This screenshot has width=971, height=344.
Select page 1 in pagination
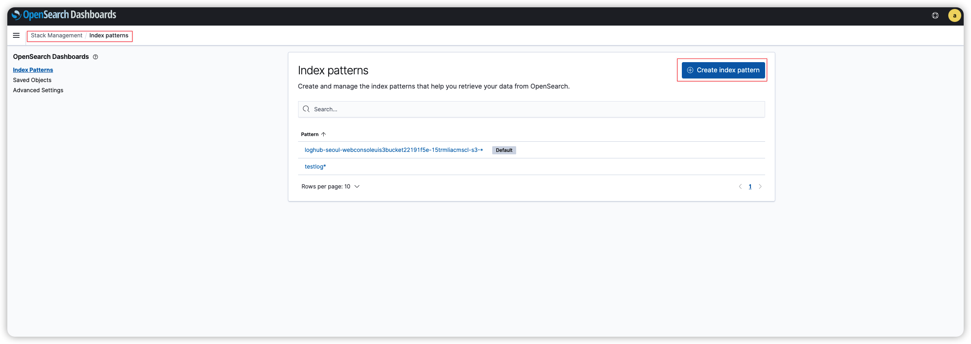[x=750, y=186]
